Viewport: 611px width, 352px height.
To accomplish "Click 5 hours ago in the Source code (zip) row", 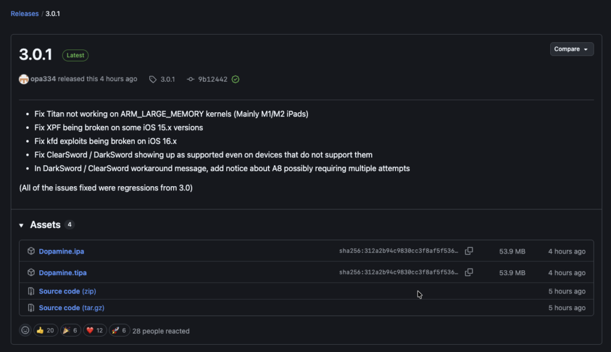I will point(567,291).
